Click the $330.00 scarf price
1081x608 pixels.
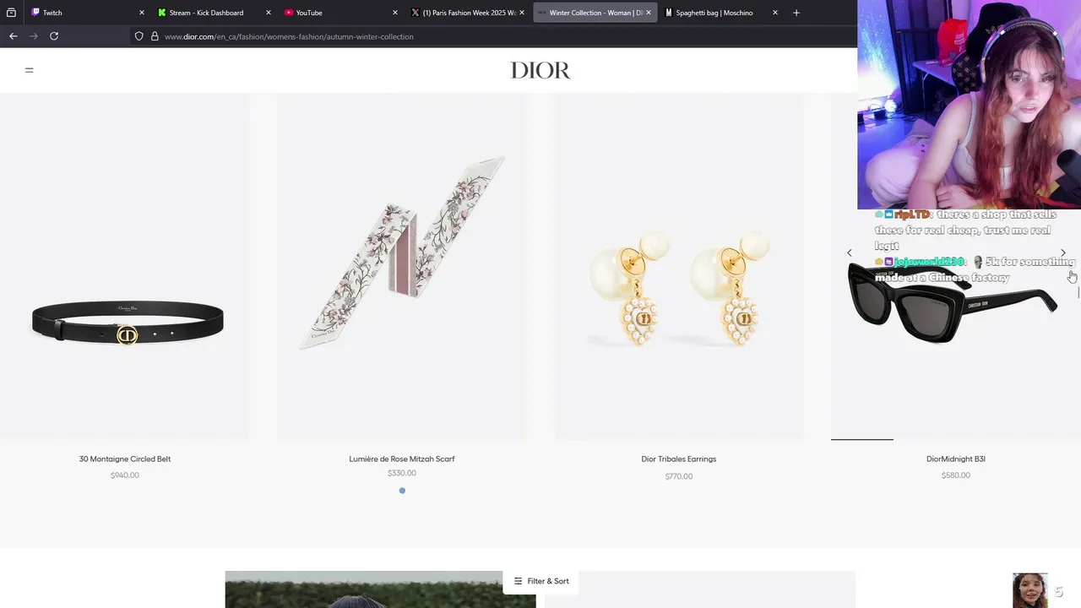402,473
